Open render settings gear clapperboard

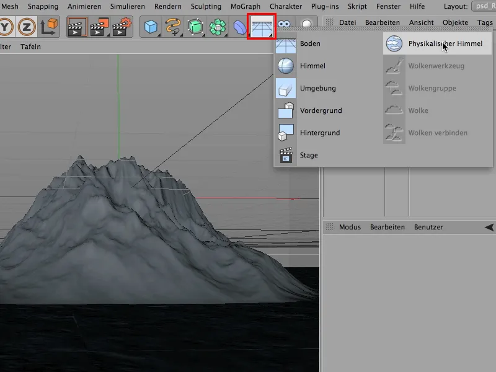point(122,27)
